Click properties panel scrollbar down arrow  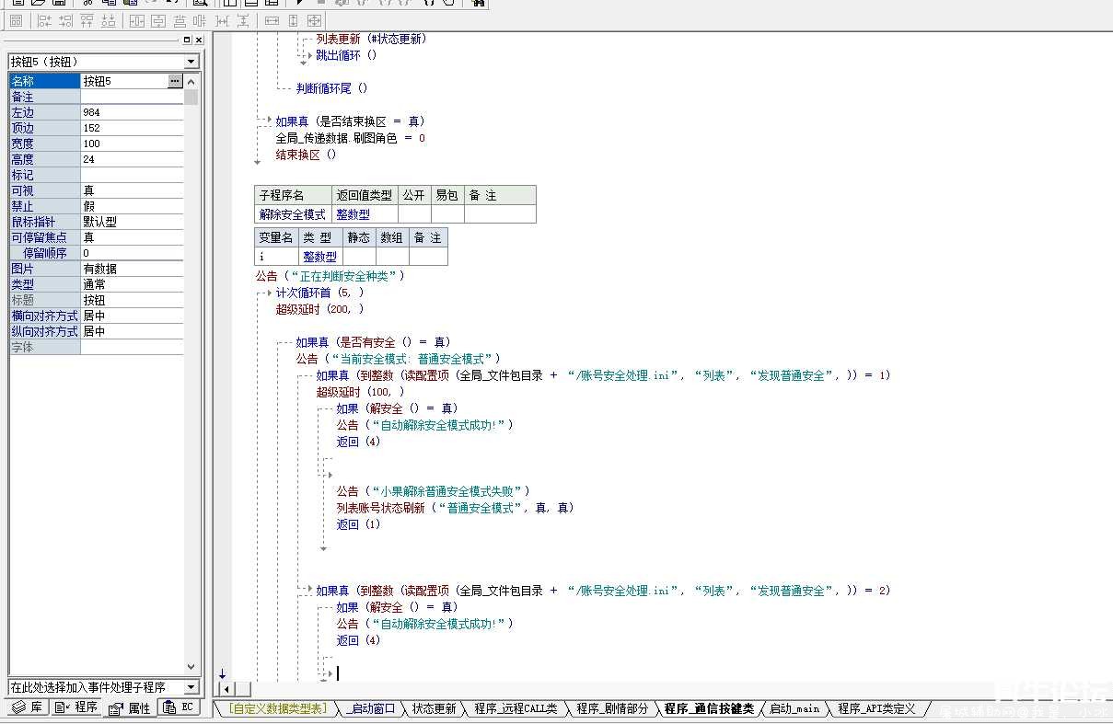(191, 667)
